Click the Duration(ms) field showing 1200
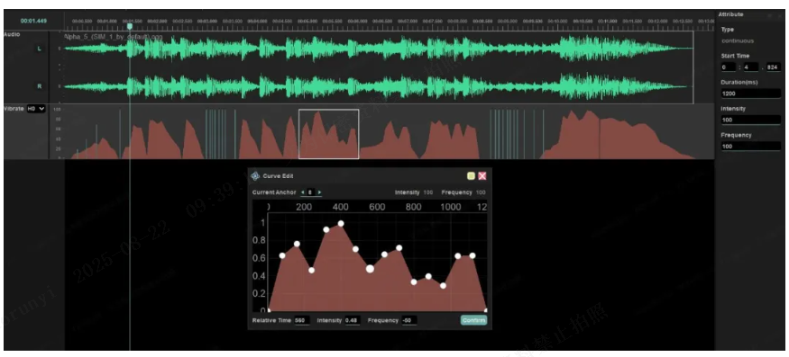The width and height of the screenshot is (789, 357). tap(751, 94)
